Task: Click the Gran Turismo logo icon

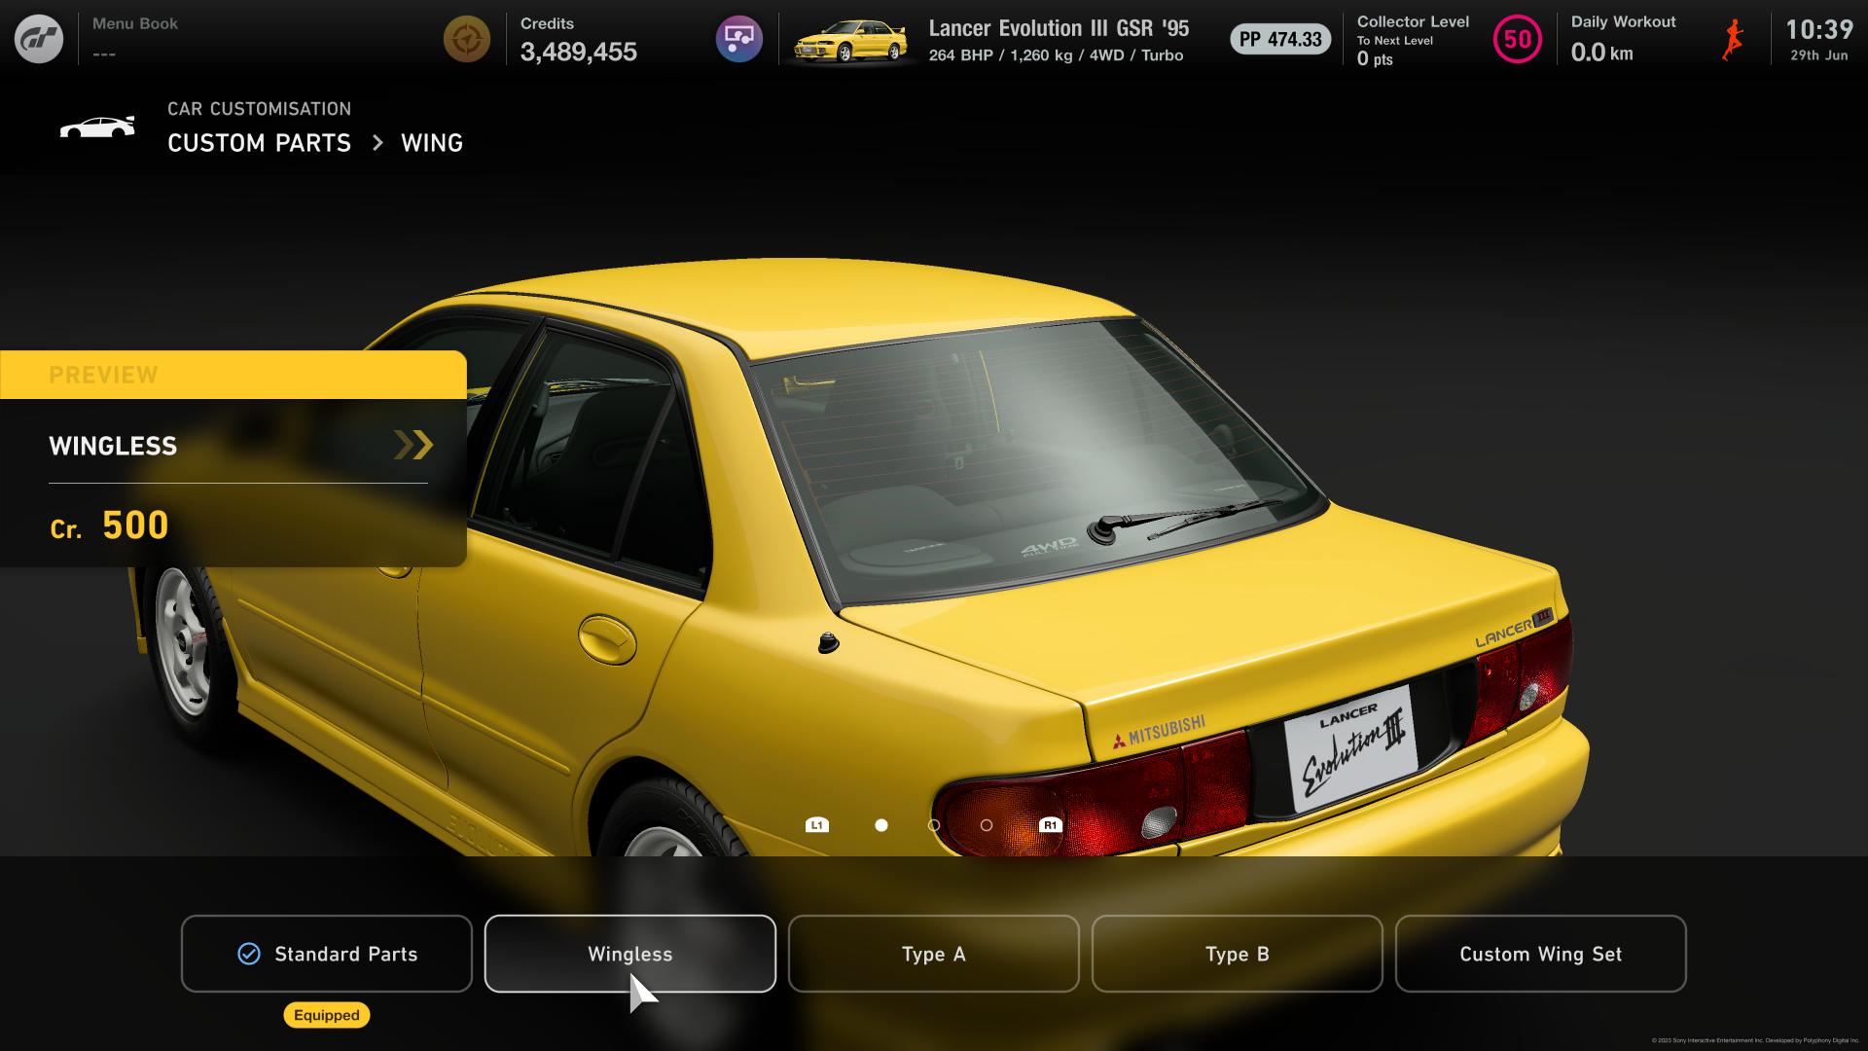Action: (39, 39)
